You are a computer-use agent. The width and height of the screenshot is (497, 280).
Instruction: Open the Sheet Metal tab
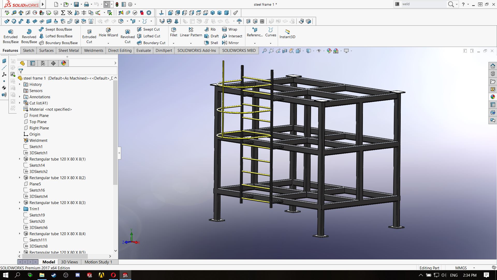69,51
